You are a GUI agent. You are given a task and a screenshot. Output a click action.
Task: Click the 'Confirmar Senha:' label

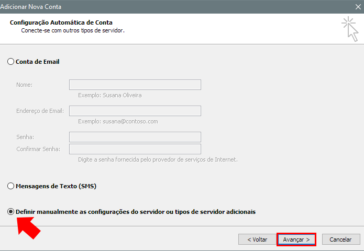38,149
